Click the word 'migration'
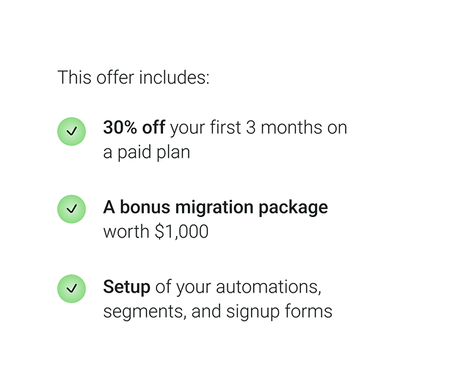The image size is (458, 382). point(214,207)
